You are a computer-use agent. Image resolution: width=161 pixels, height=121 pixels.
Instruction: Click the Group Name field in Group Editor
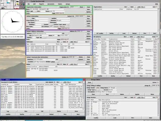(x=112, y=88)
